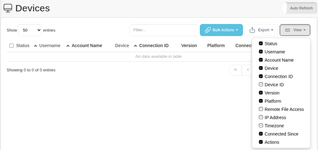Enable the Remote File Access checkbox
318x150 pixels.
pos(261,109)
